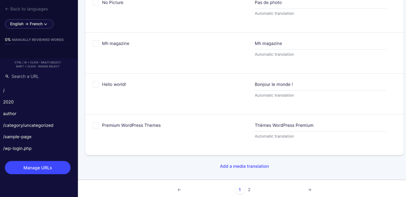Go to next page arrow
406x197 pixels.
point(309,190)
